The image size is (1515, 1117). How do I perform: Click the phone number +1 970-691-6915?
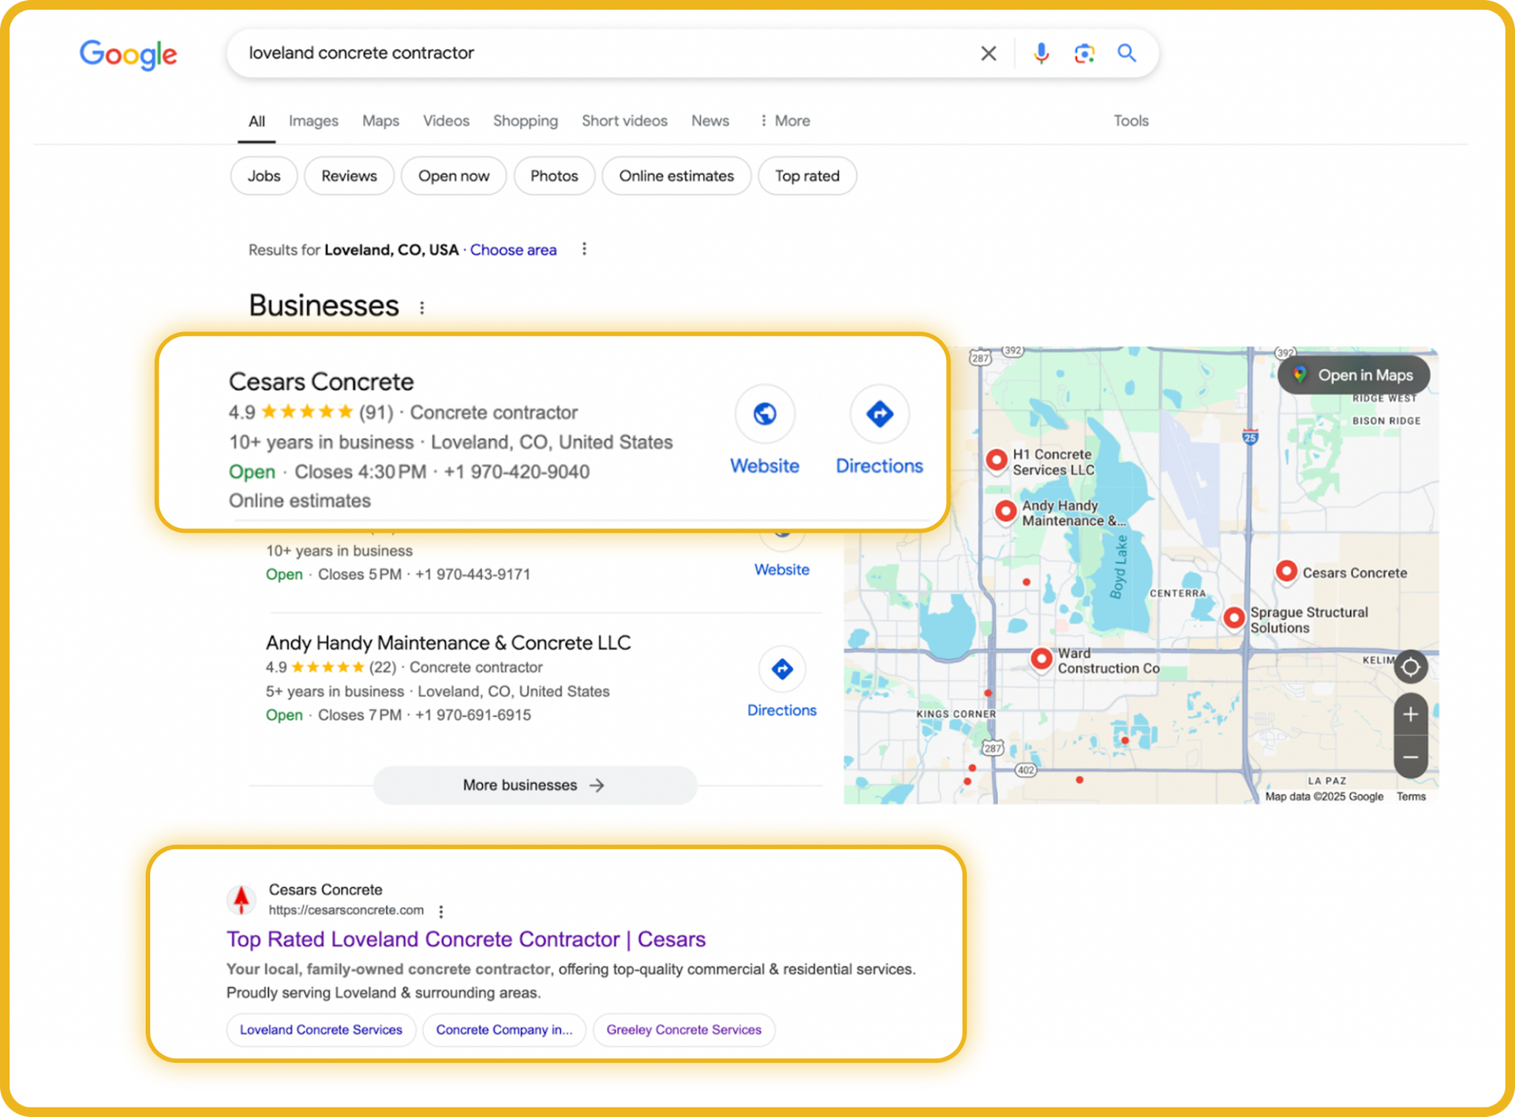[473, 715]
